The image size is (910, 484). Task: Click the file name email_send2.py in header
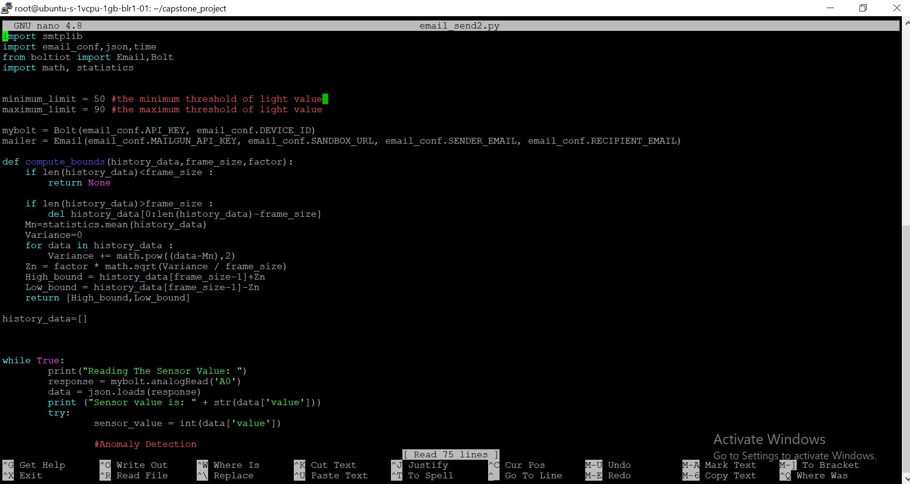[459, 26]
